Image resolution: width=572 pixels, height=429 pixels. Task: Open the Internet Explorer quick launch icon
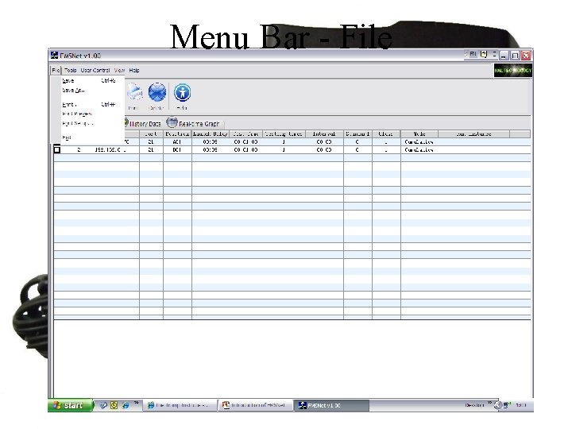126,405
